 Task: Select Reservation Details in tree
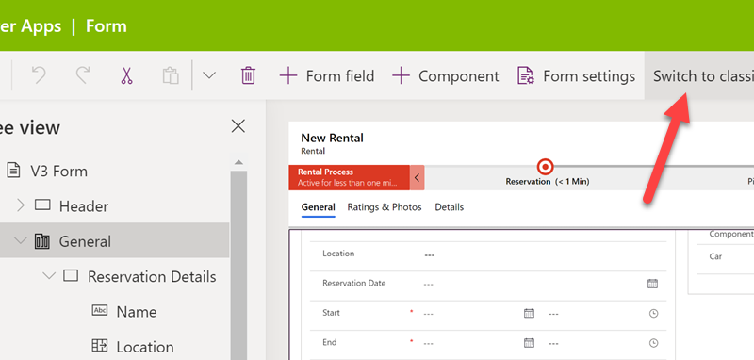(152, 276)
